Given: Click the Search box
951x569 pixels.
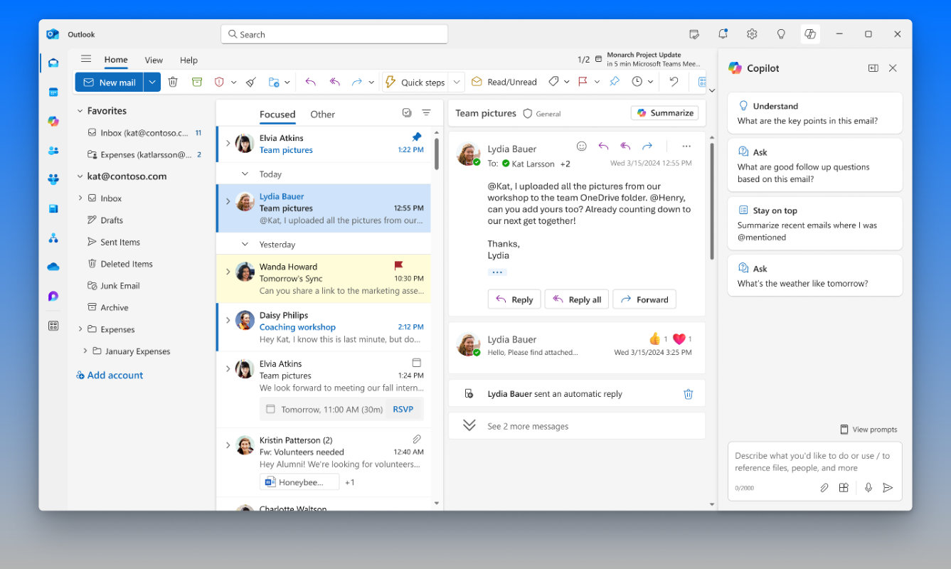Looking at the screenshot, I should pyautogui.click(x=334, y=34).
